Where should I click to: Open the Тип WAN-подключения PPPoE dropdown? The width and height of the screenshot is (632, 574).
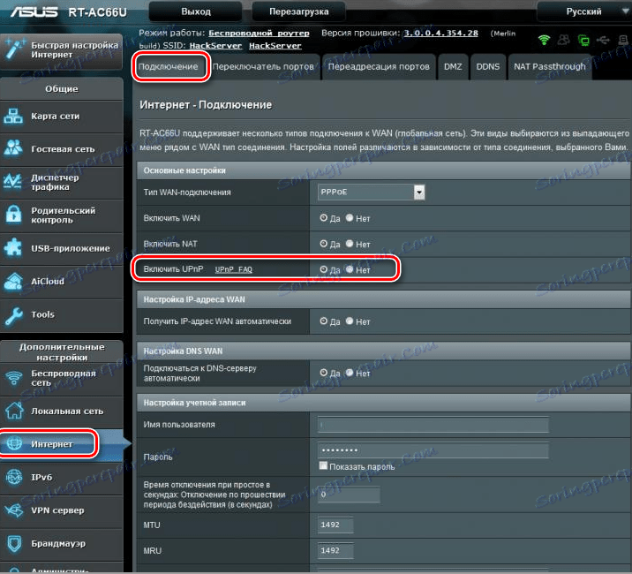tap(371, 192)
